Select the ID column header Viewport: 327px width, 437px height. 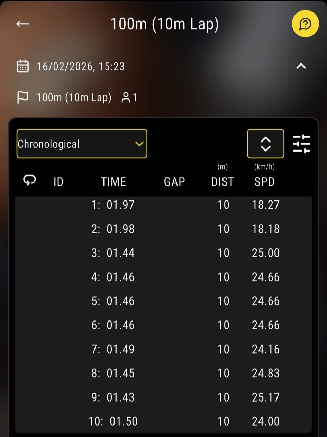58,182
